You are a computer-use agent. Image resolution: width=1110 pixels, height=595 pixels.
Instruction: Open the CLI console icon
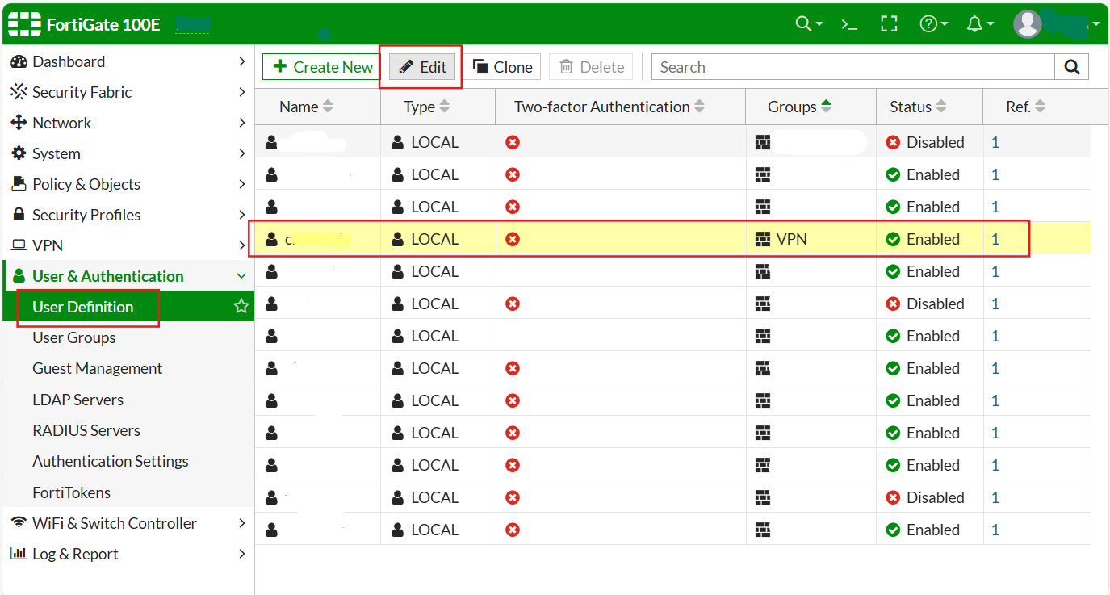pyautogui.click(x=849, y=24)
